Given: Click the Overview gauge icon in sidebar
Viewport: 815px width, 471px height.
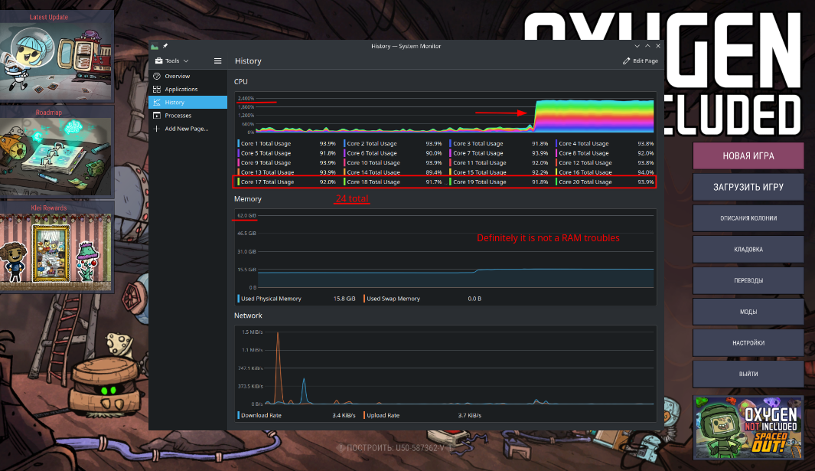Looking at the screenshot, I should 157,77.
